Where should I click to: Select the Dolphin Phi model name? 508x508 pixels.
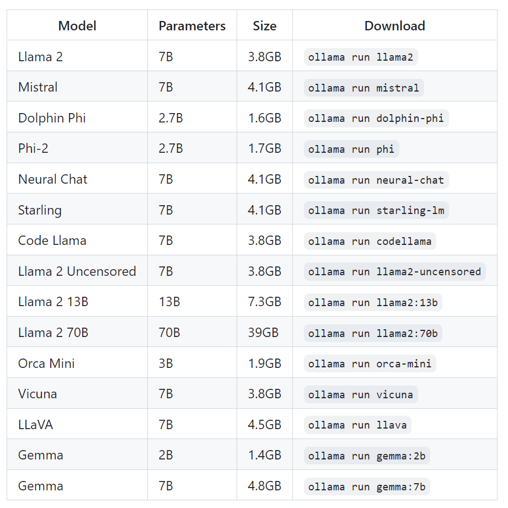point(52,118)
